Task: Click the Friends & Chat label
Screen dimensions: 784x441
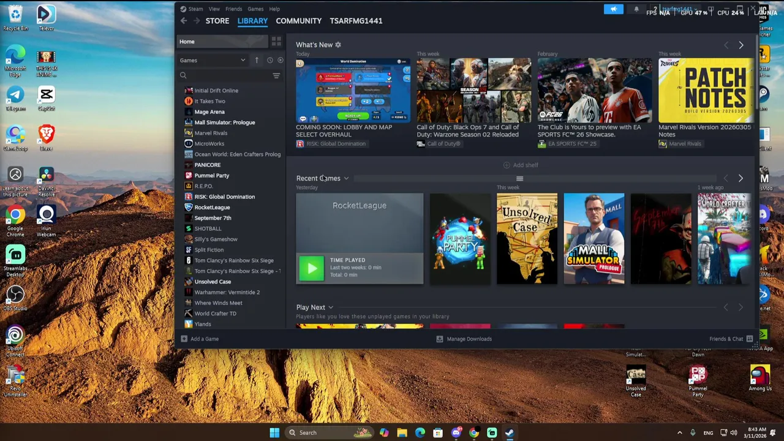Action: tap(726, 339)
